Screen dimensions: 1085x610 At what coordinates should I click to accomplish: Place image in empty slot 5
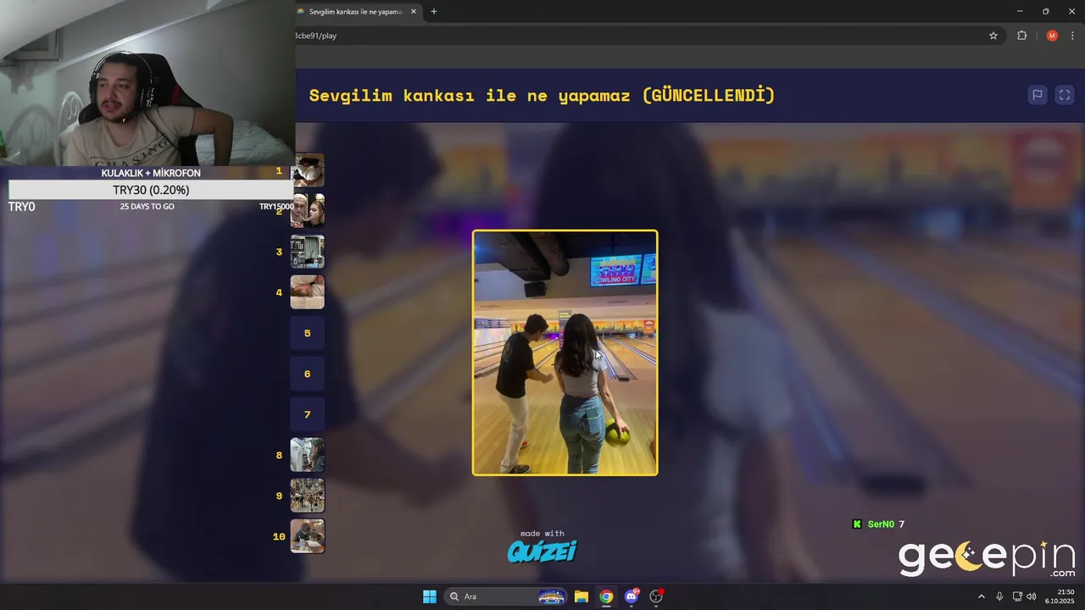[308, 333]
